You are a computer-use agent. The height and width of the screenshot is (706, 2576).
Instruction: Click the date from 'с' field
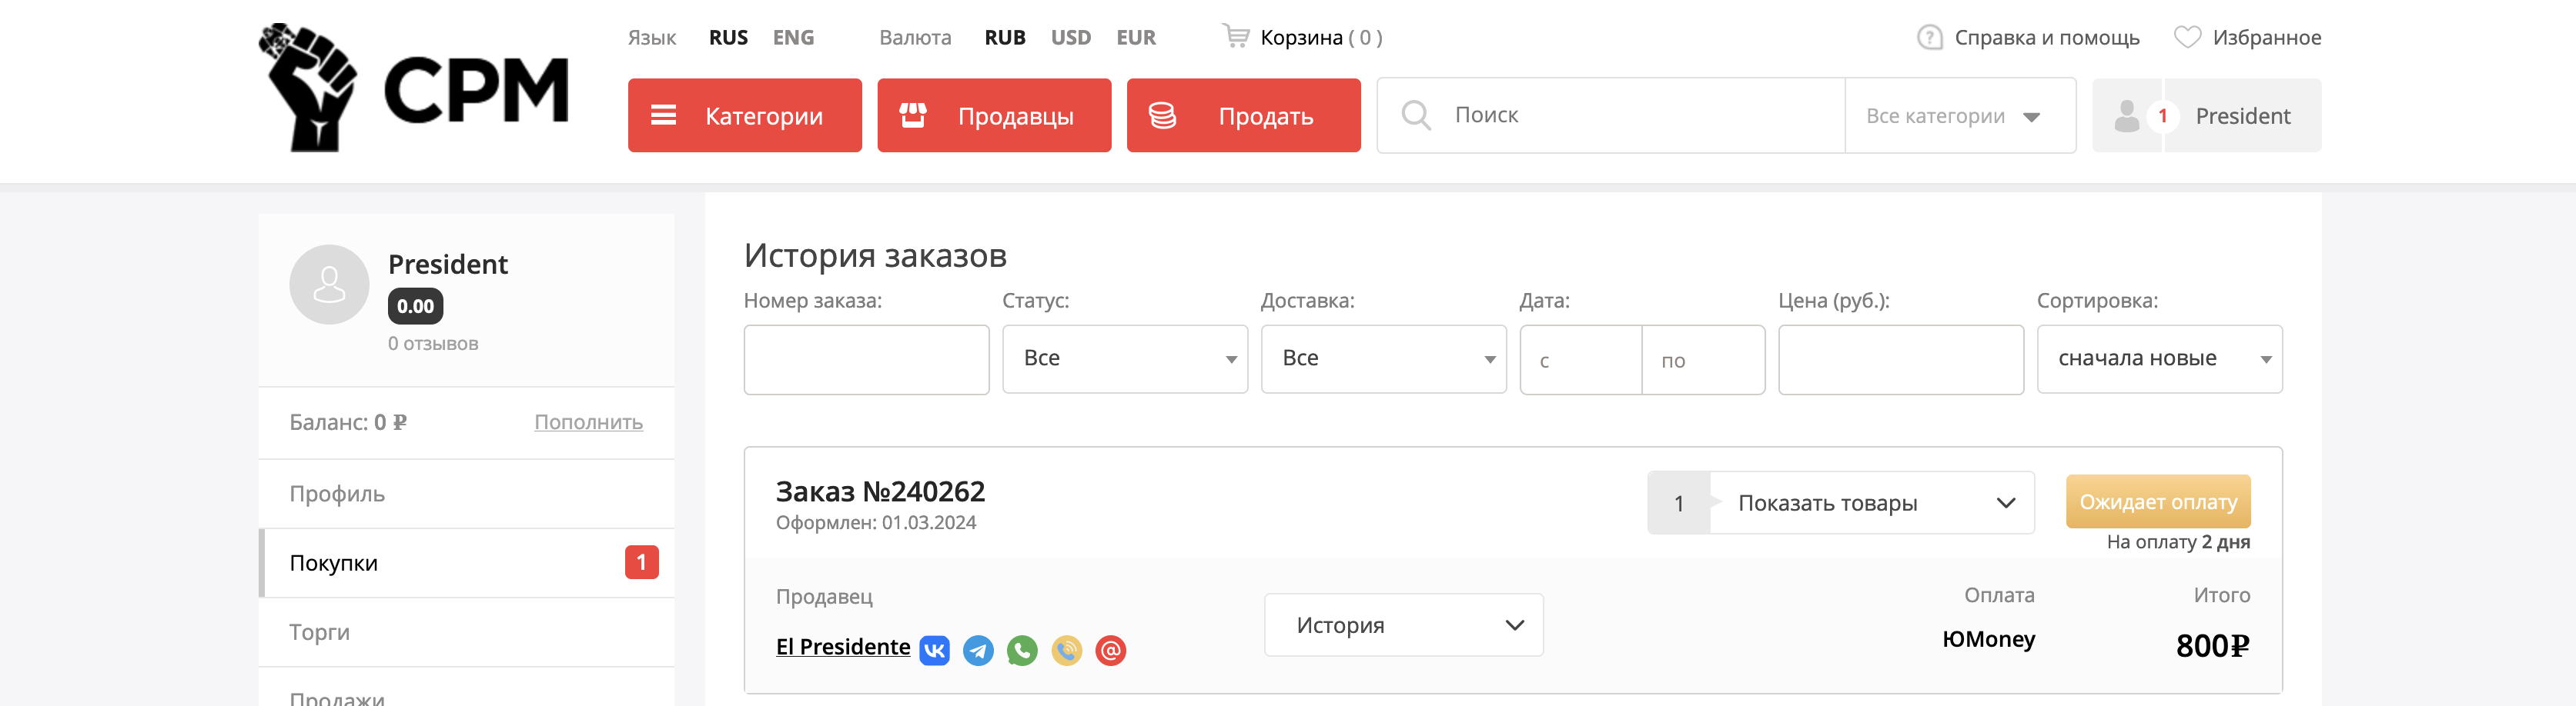click(x=1580, y=359)
